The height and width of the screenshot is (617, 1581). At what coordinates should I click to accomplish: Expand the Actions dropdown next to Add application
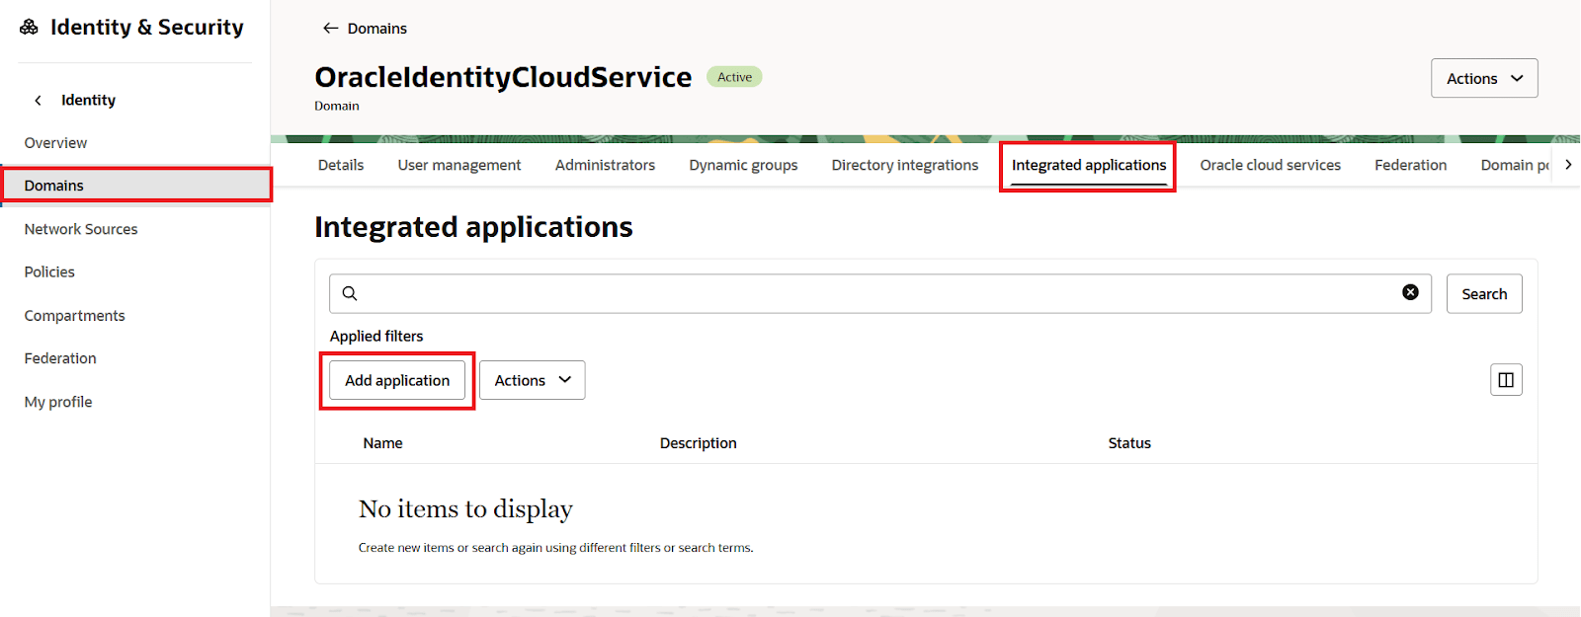tap(533, 380)
